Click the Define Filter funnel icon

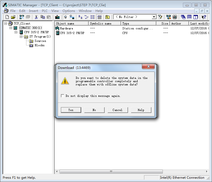[x=160, y=17]
